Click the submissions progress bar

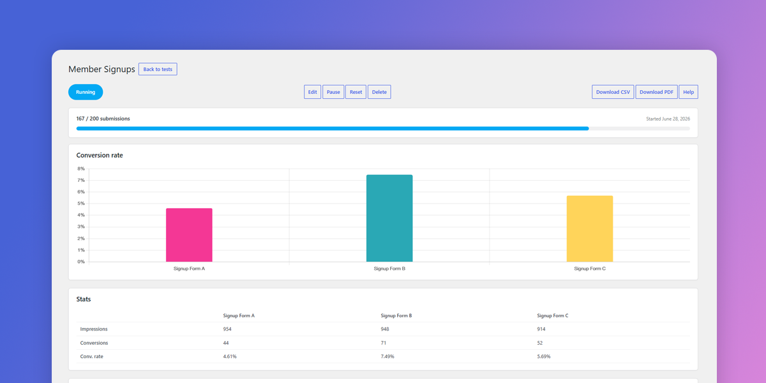pyautogui.click(x=383, y=128)
